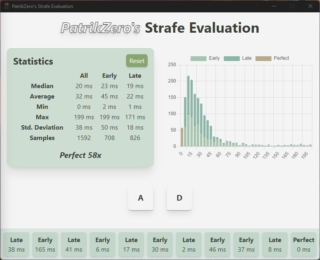Select the Early 165 ms history card
The height and width of the screenshot is (260, 320).
(x=45, y=244)
